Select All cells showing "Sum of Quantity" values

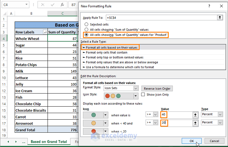(86, 30)
